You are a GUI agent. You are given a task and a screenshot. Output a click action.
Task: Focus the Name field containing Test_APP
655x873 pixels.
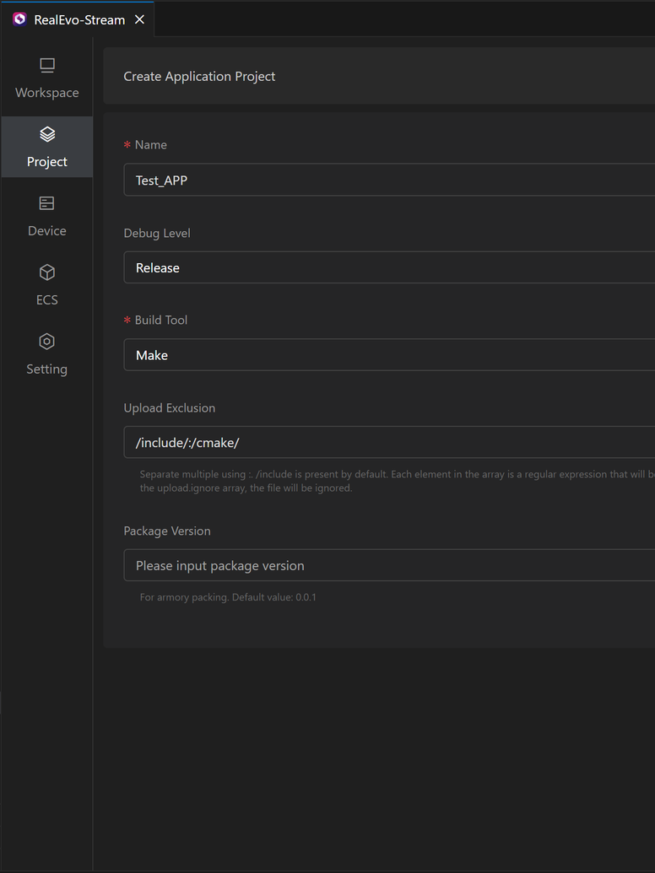click(x=389, y=180)
